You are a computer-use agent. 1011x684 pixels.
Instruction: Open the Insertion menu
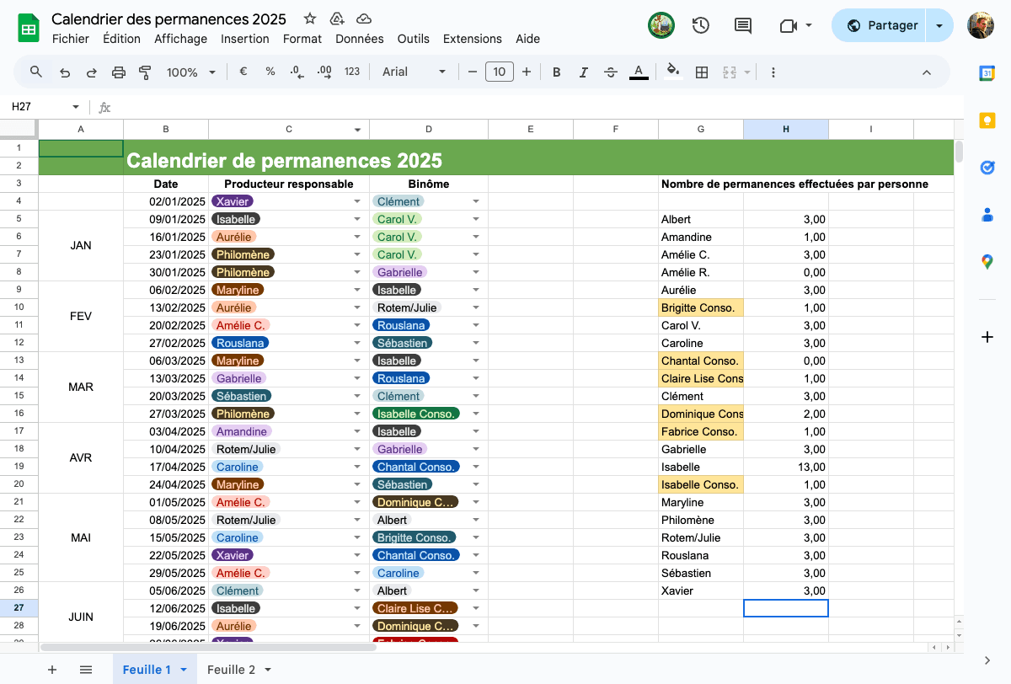245,39
